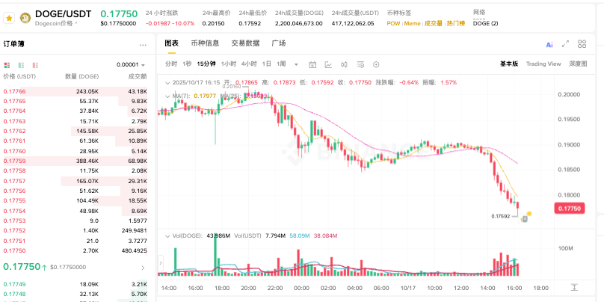This screenshot has width=604, height=302.
Task: Click the auto-fit scale icon below price axis
Action: [574, 287]
